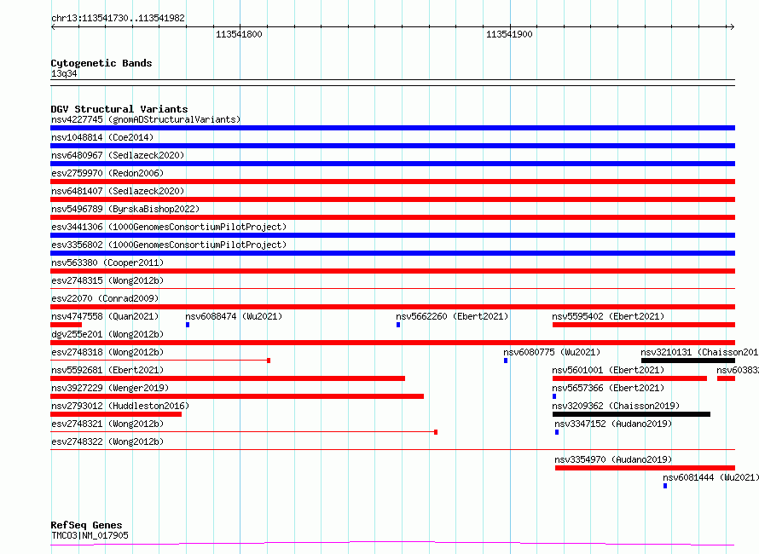Click the esv3356802 1000Genomes variant label
Image resolution: width=759 pixels, height=554 pixels.
[x=169, y=245]
